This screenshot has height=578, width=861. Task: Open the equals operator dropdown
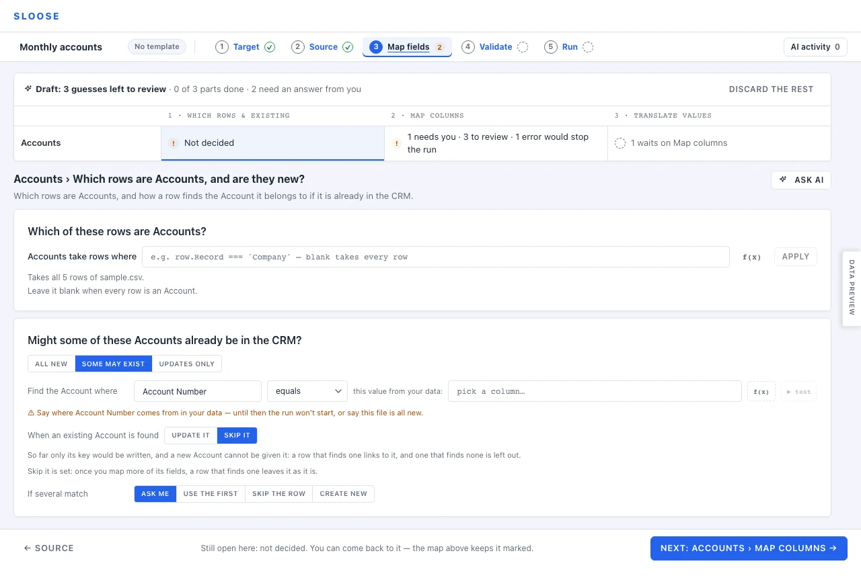coord(307,391)
